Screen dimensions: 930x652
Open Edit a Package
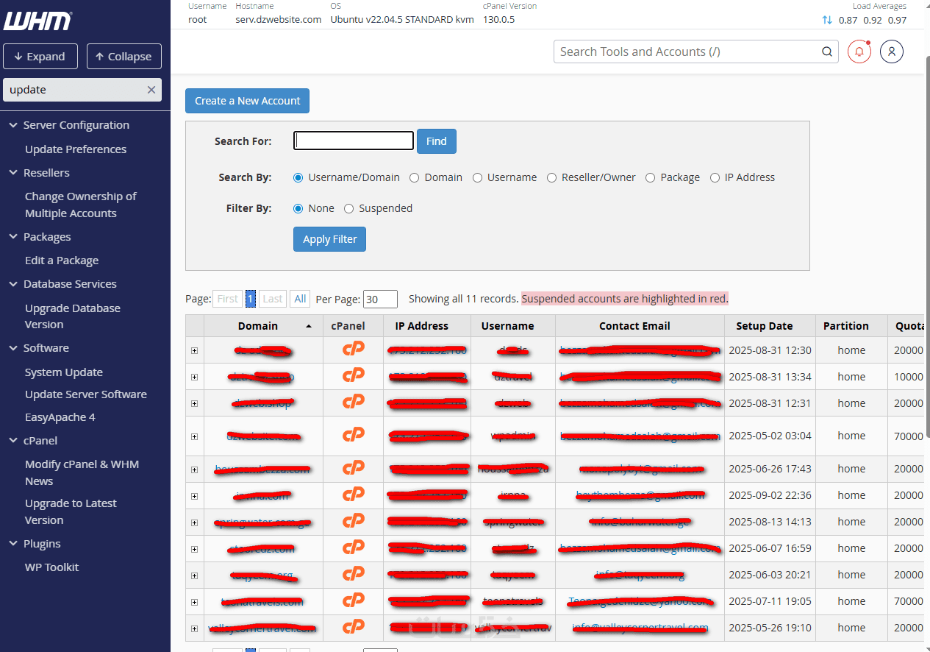pos(62,261)
